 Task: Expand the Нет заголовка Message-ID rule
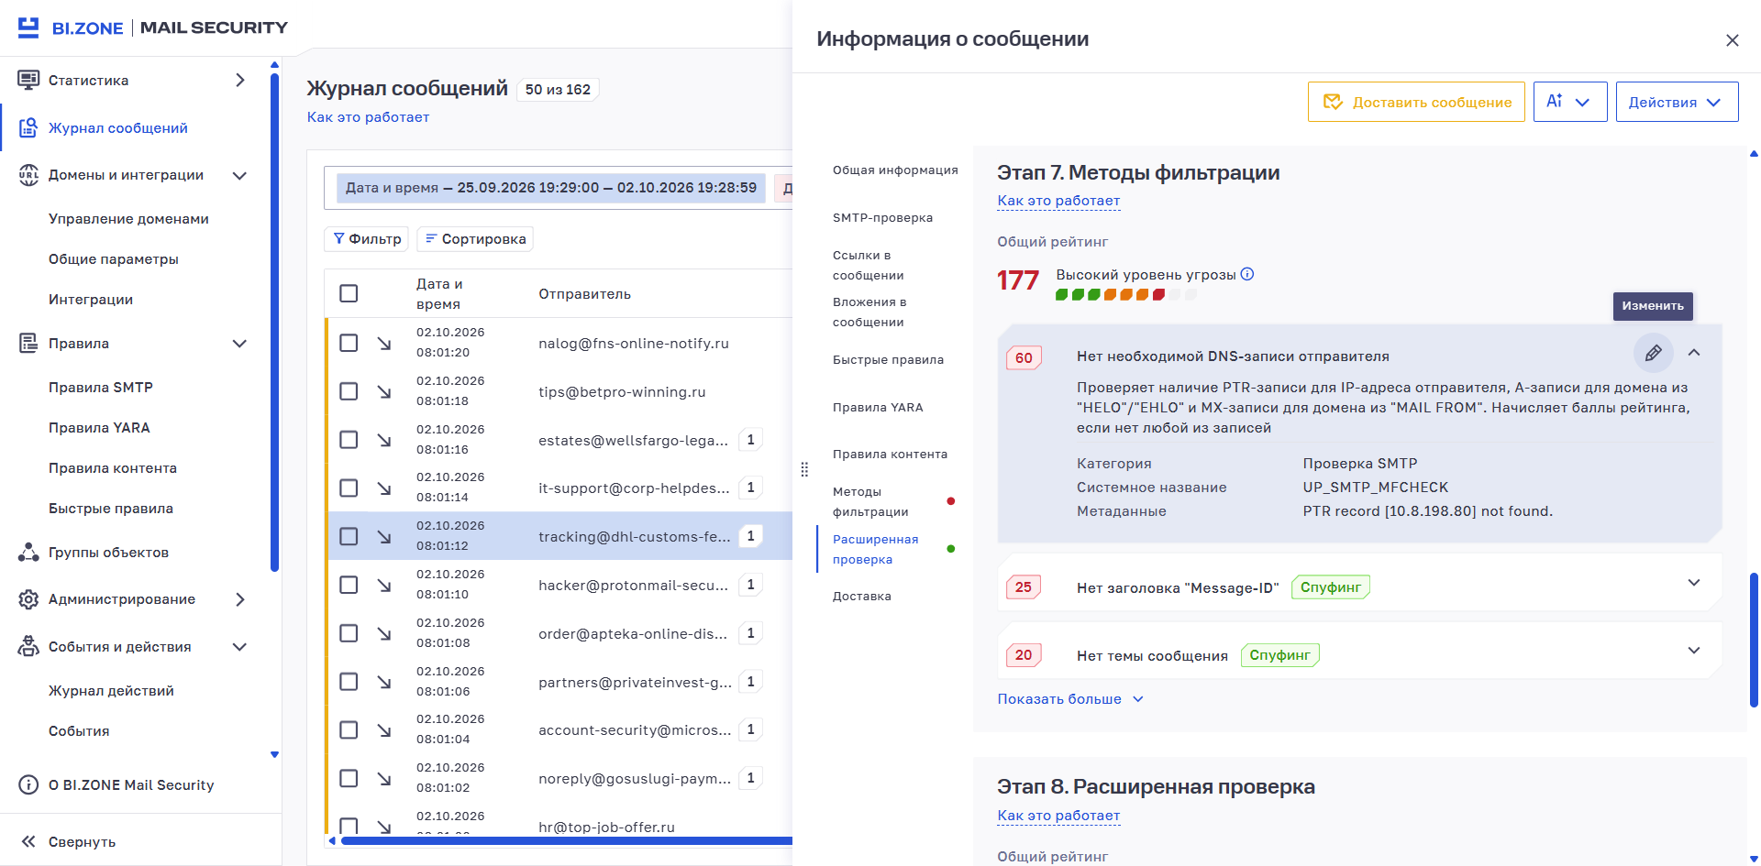[x=1694, y=583]
